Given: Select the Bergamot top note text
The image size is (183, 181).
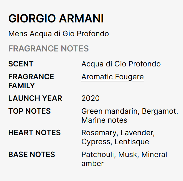Looking at the screenshot, I should (x=159, y=111).
